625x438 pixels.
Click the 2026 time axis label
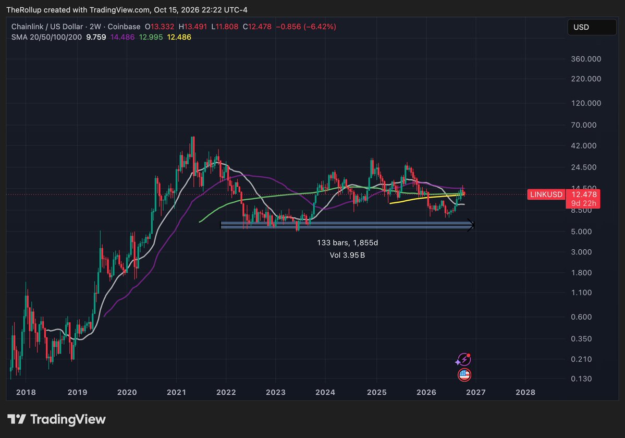tap(426, 392)
